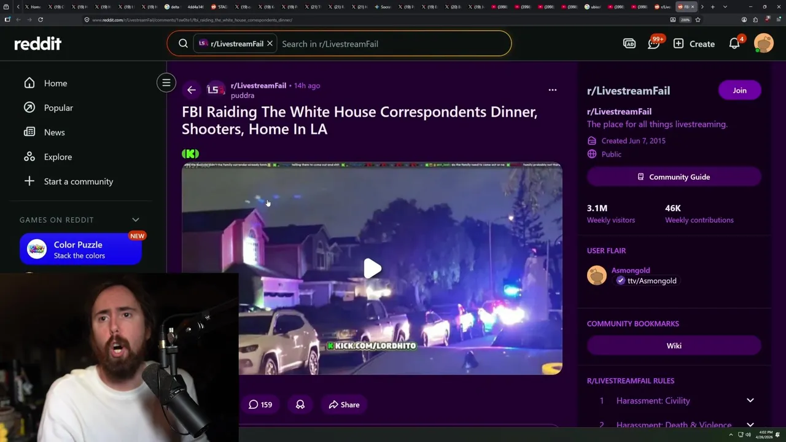
Task: Join the r/LivestreamFail community
Action: click(x=739, y=90)
